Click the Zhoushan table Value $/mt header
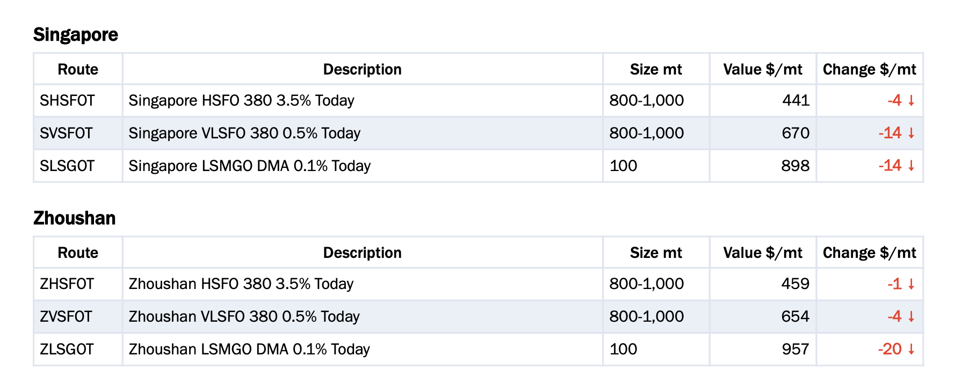962x378 pixels. pos(763,253)
